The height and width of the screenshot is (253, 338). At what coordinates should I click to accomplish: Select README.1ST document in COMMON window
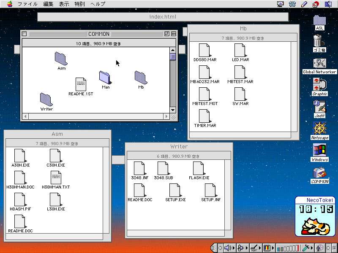click(81, 84)
